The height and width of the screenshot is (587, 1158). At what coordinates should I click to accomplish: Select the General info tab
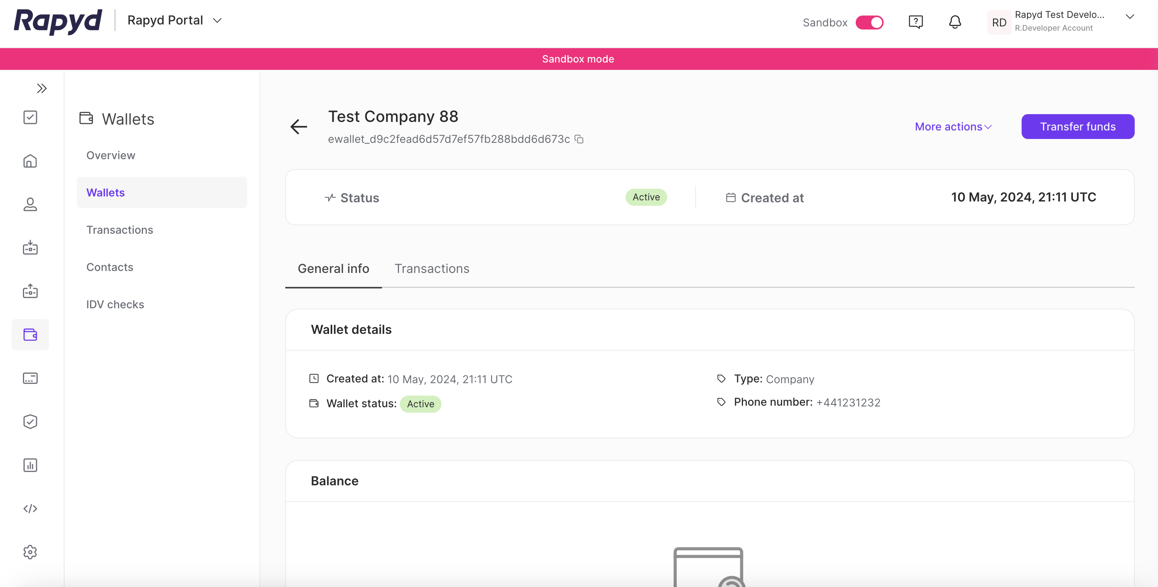click(333, 269)
